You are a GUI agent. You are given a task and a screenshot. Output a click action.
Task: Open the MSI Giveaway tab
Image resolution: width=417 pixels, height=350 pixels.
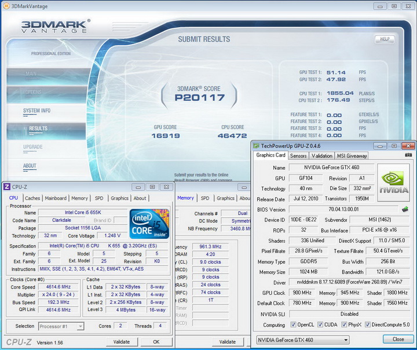(352, 156)
